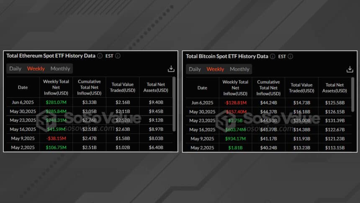Open info icon next to Bitcoin ETF title
This screenshot has height=203, width=360.
pos(273,56)
